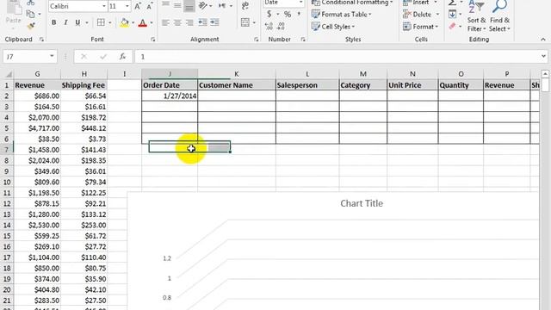Expand the formula bar
Viewport: 551px width, 310px height.
(x=543, y=57)
